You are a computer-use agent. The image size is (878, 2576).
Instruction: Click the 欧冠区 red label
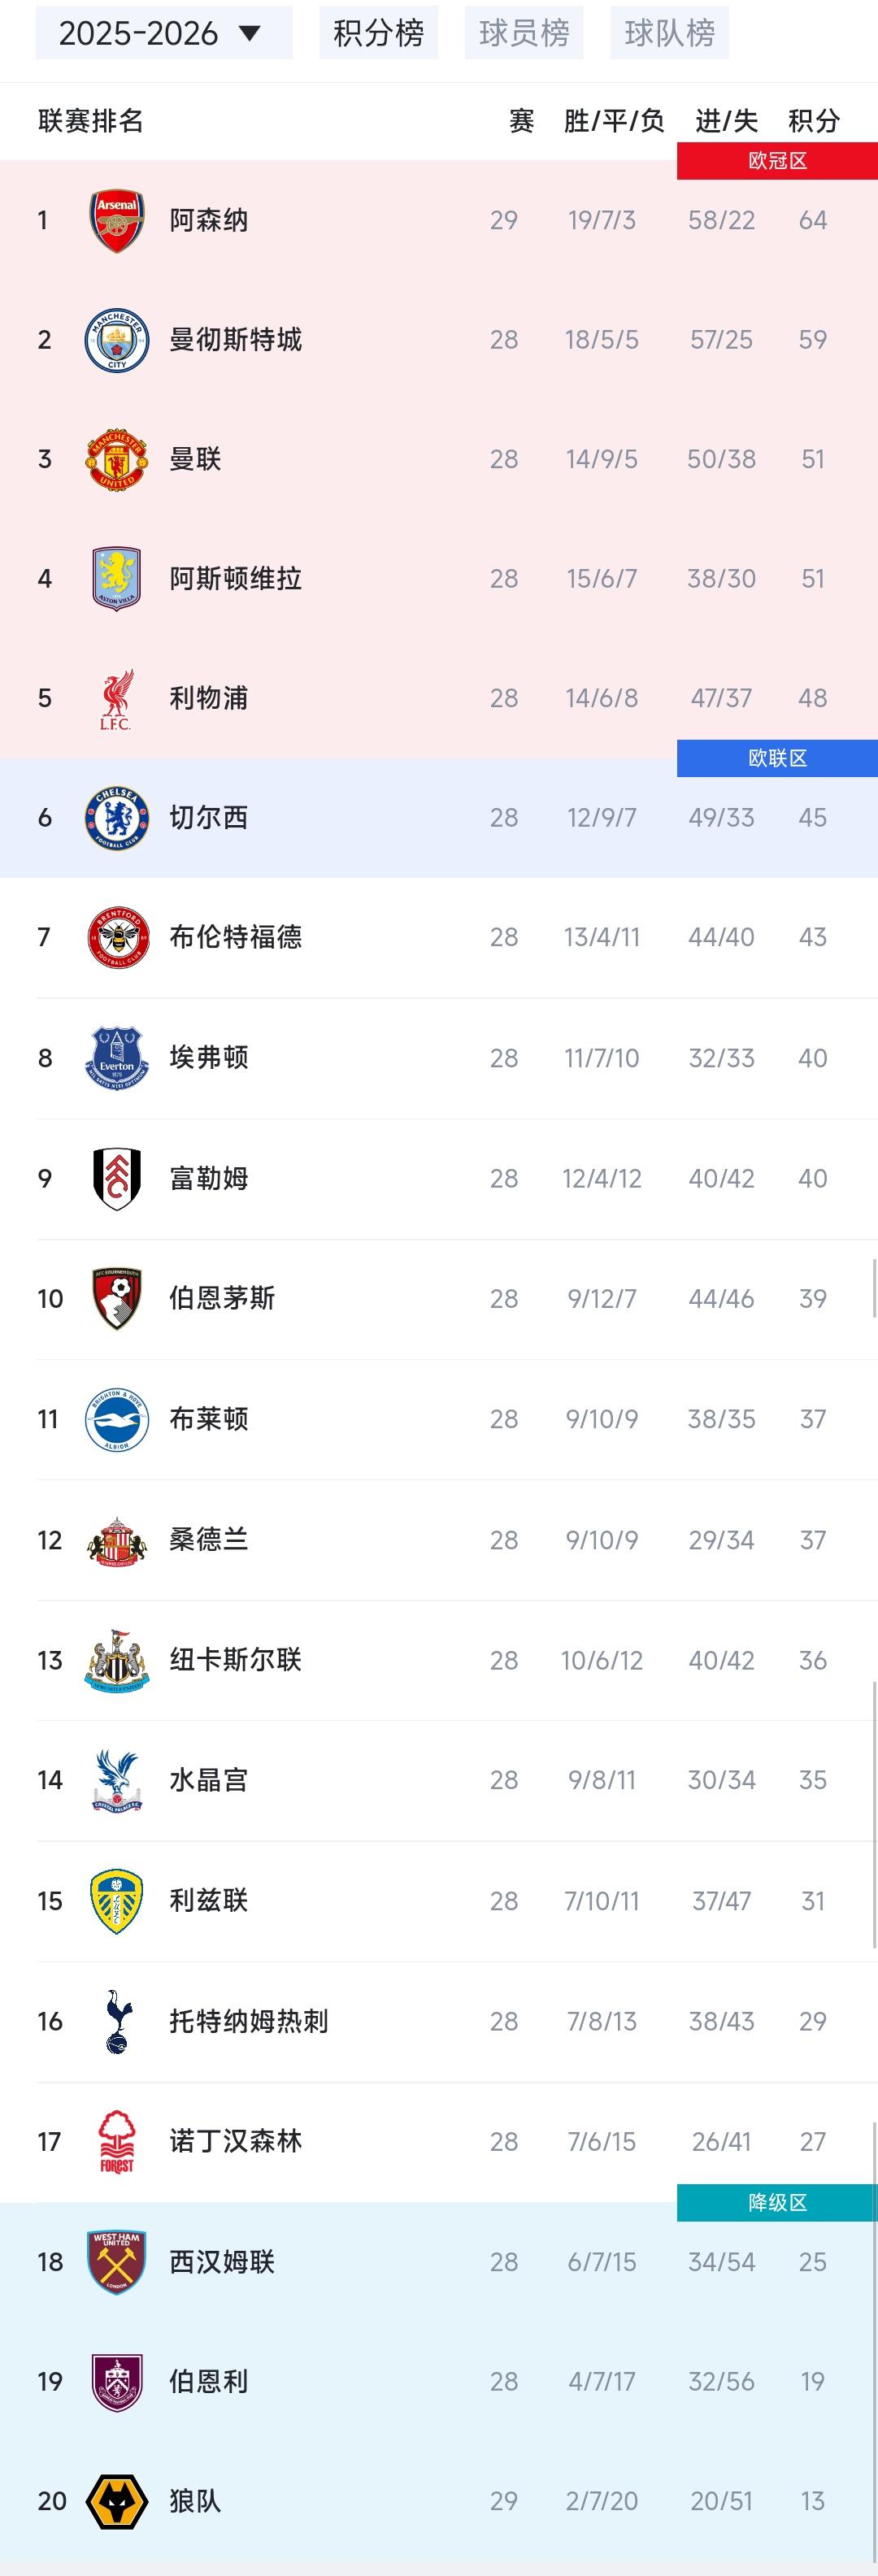pos(777,161)
